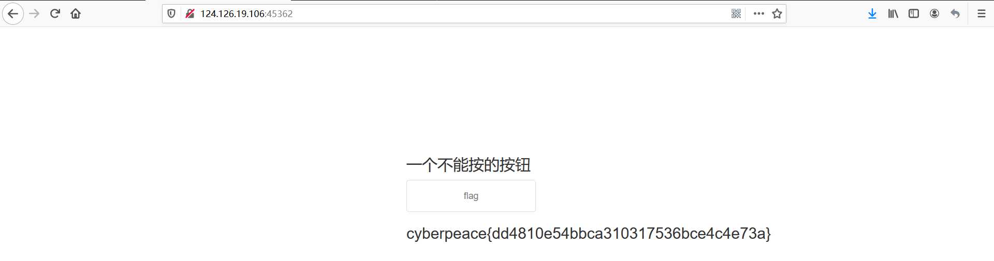Click the undo arrow toolbar icon
Image resolution: width=994 pixels, height=261 pixels.
(x=955, y=14)
